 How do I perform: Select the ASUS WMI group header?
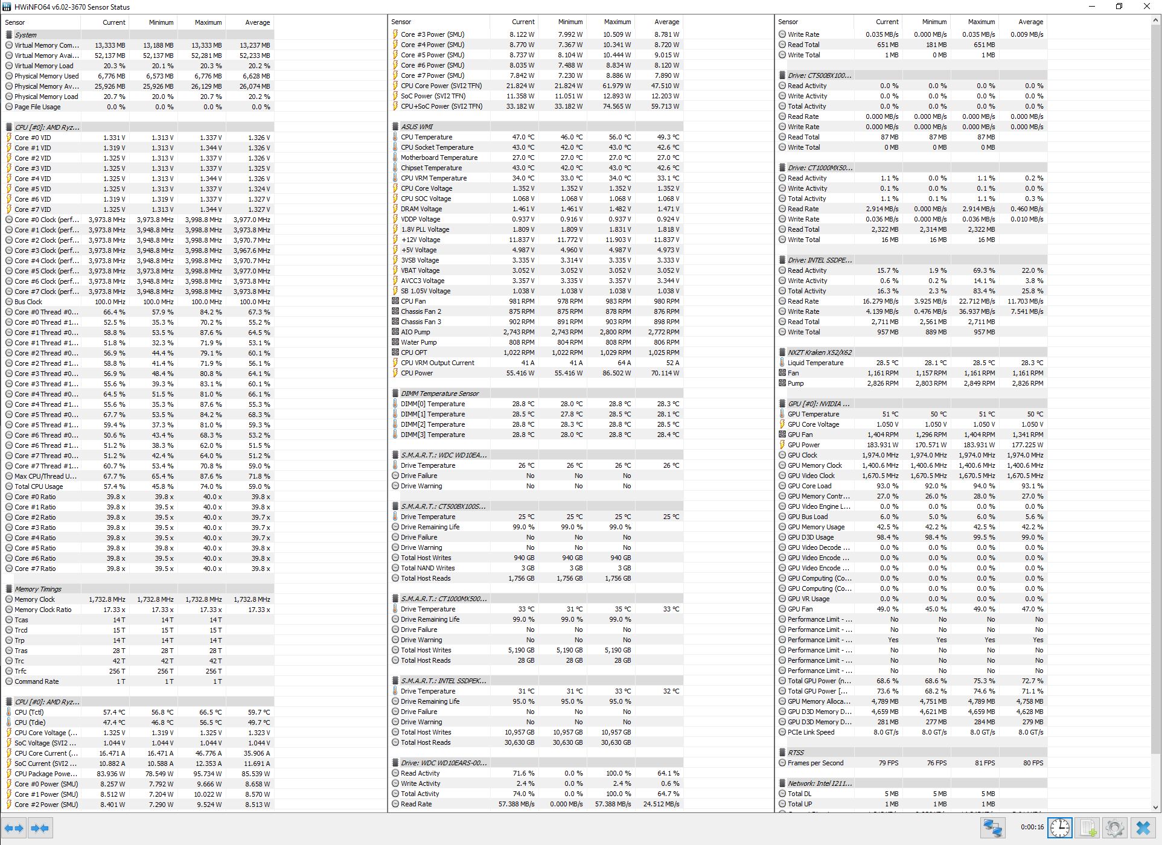click(x=417, y=127)
